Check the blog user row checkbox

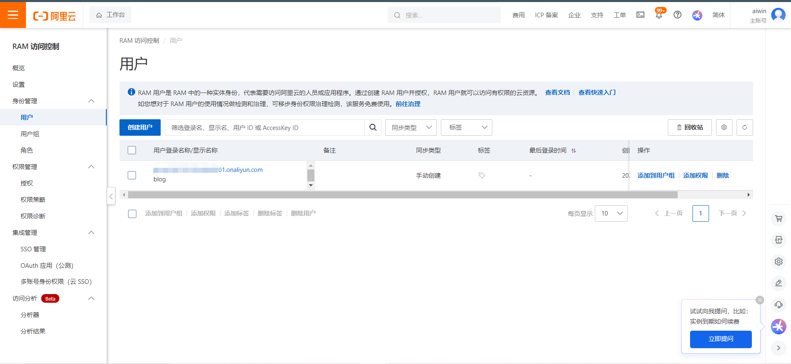(132, 175)
